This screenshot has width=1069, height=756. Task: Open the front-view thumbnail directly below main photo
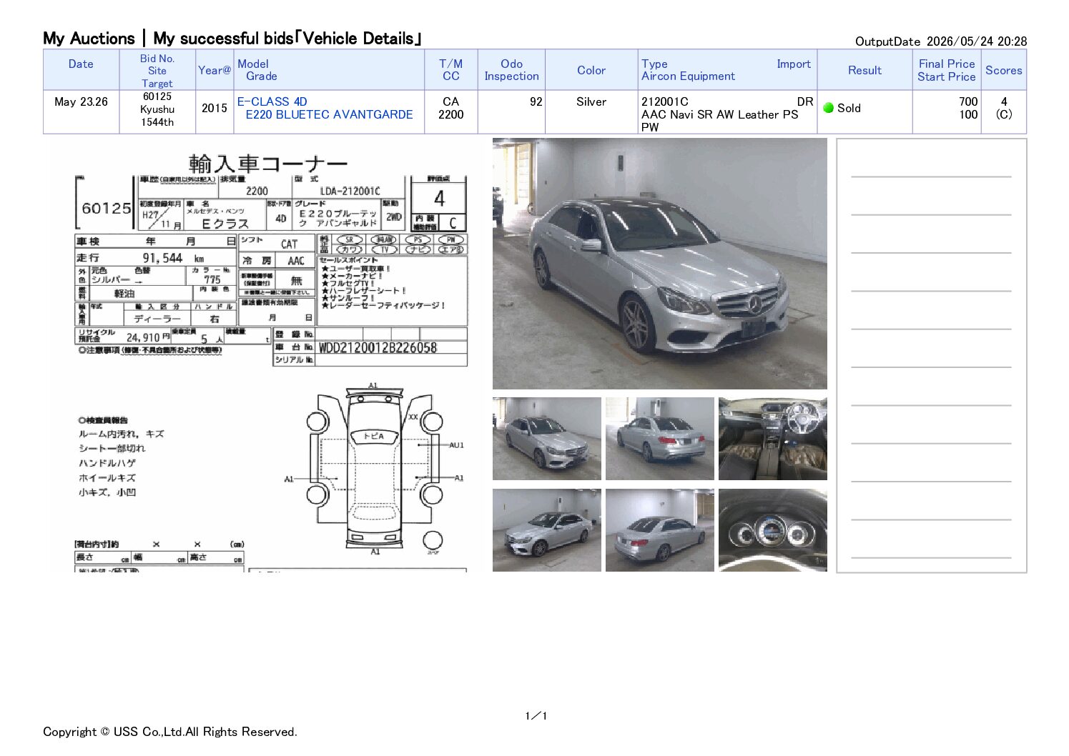[546, 439]
